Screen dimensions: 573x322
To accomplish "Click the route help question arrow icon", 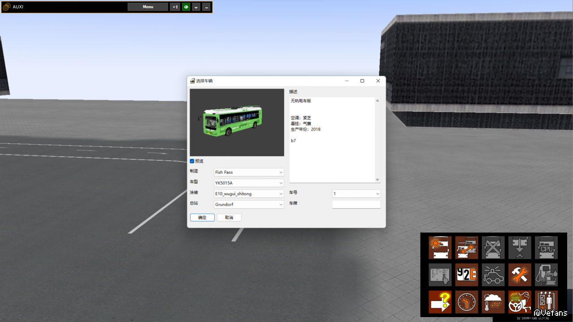I will [x=440, y=302].
